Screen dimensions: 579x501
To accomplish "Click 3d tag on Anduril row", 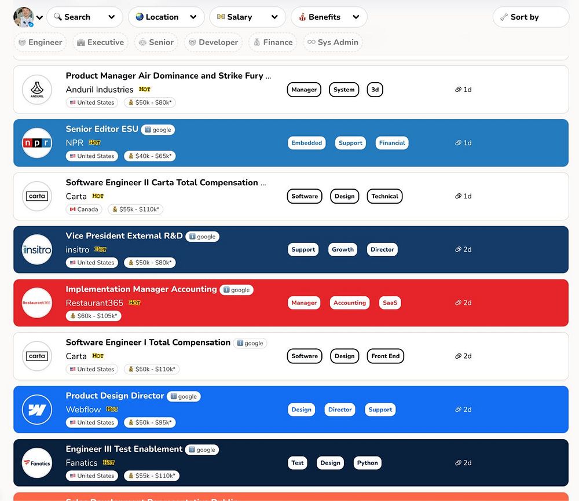I will [x=375, y=90].
